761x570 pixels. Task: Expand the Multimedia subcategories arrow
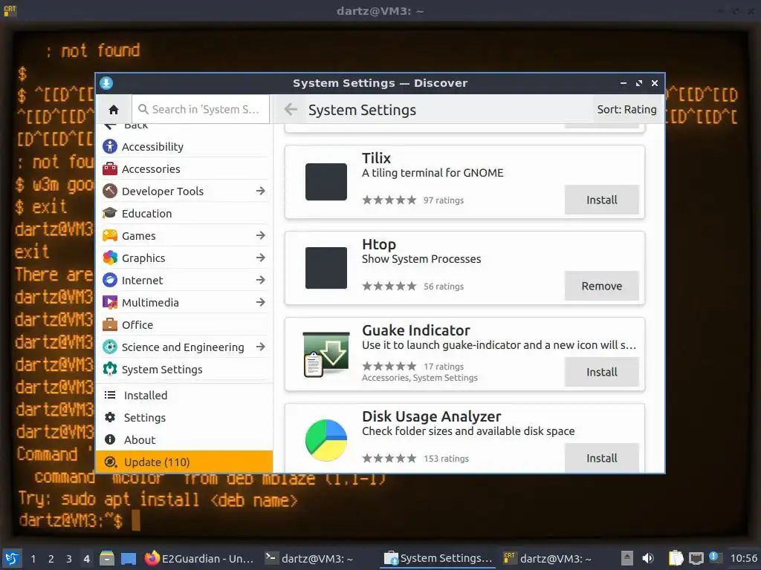(261, 303)
